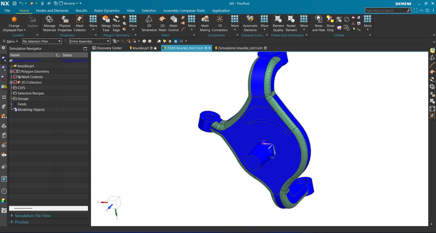Select the 1D Connection tool
Image resolution: width=436 pixels, height=233 pixels.
pos(220,24)
